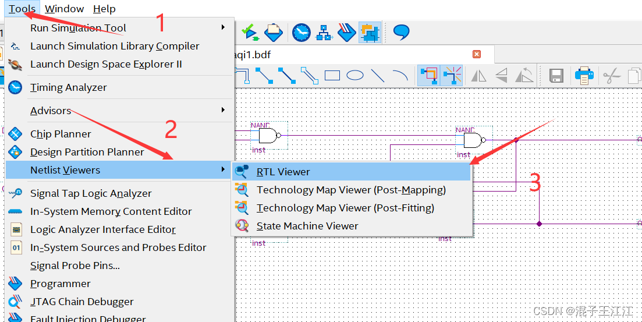The image size is (642, 322).
Task: Click the Print icon
Action: tap(584, 76)
